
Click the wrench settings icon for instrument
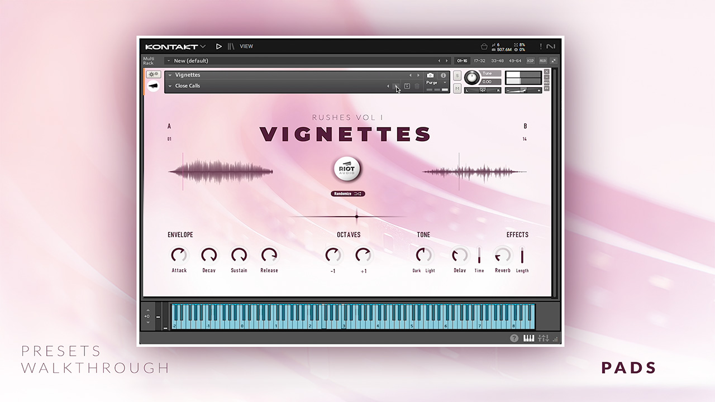coord(153,74)
